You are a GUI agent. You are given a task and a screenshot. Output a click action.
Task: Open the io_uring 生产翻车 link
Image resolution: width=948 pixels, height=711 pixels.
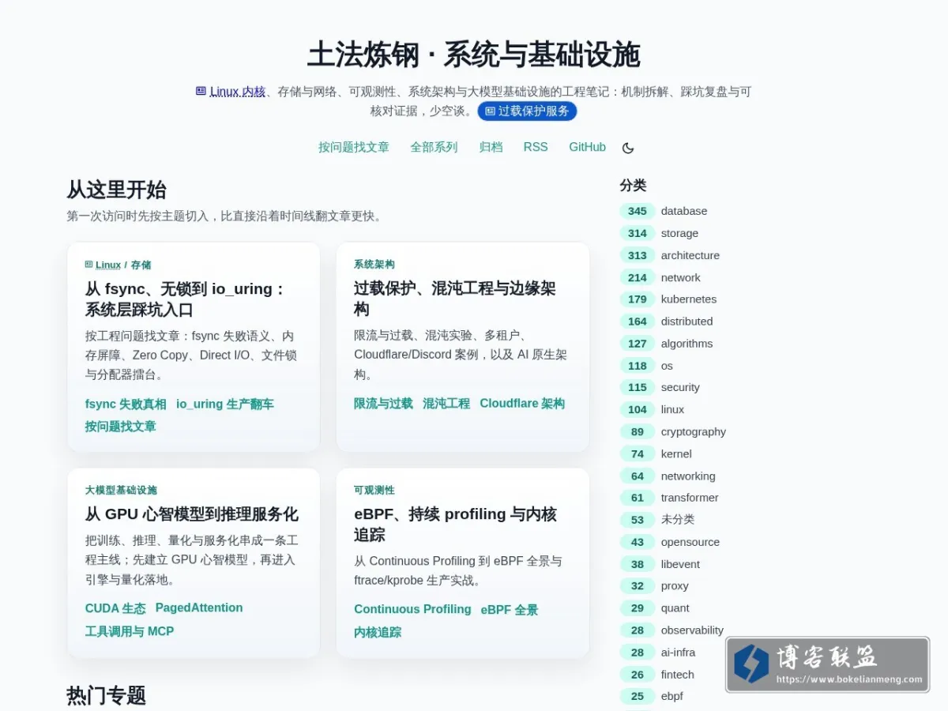pyautogui.click(x=225, y=404)
